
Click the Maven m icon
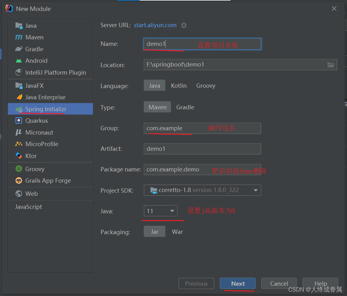19,37
